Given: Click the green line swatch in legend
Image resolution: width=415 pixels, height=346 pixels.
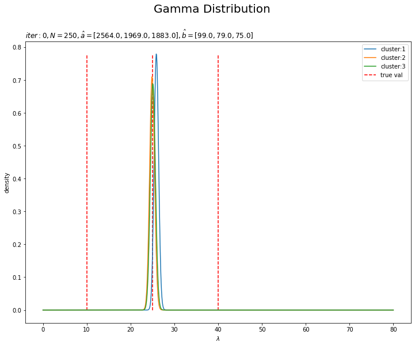Looking at the screenshot, I should point(370,66).
